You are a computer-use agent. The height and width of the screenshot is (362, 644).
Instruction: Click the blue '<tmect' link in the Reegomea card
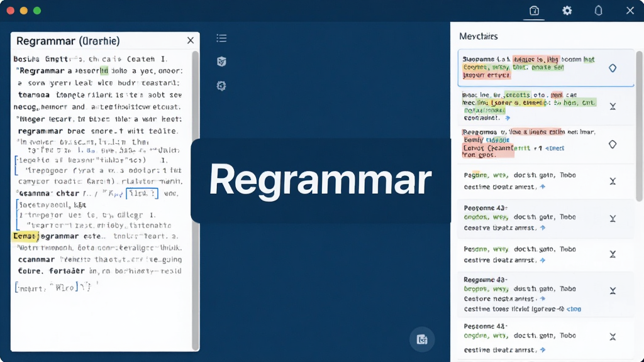click(x=555, y=148)
